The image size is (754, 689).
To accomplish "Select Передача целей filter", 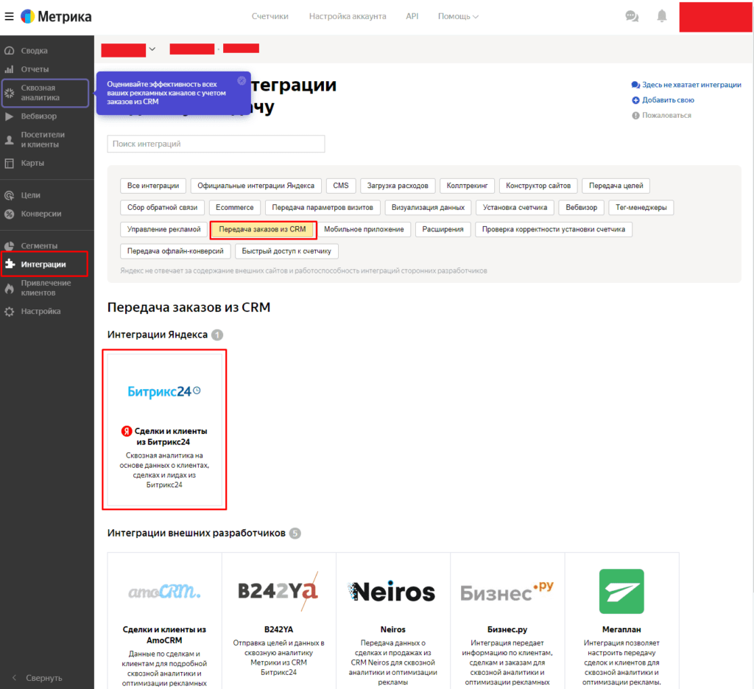I will pos(616,186).
